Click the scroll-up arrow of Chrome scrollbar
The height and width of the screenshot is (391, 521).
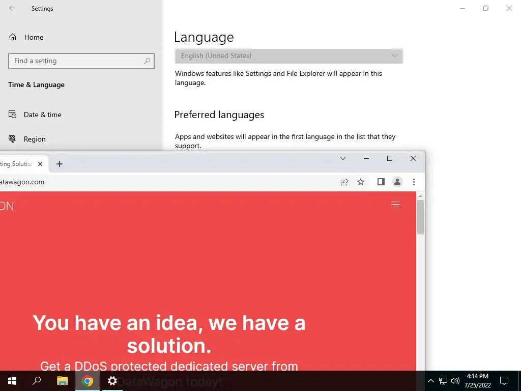tap(420, 196)
